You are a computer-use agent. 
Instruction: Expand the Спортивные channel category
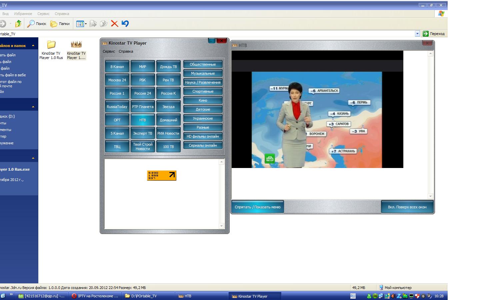coord(203,91)
